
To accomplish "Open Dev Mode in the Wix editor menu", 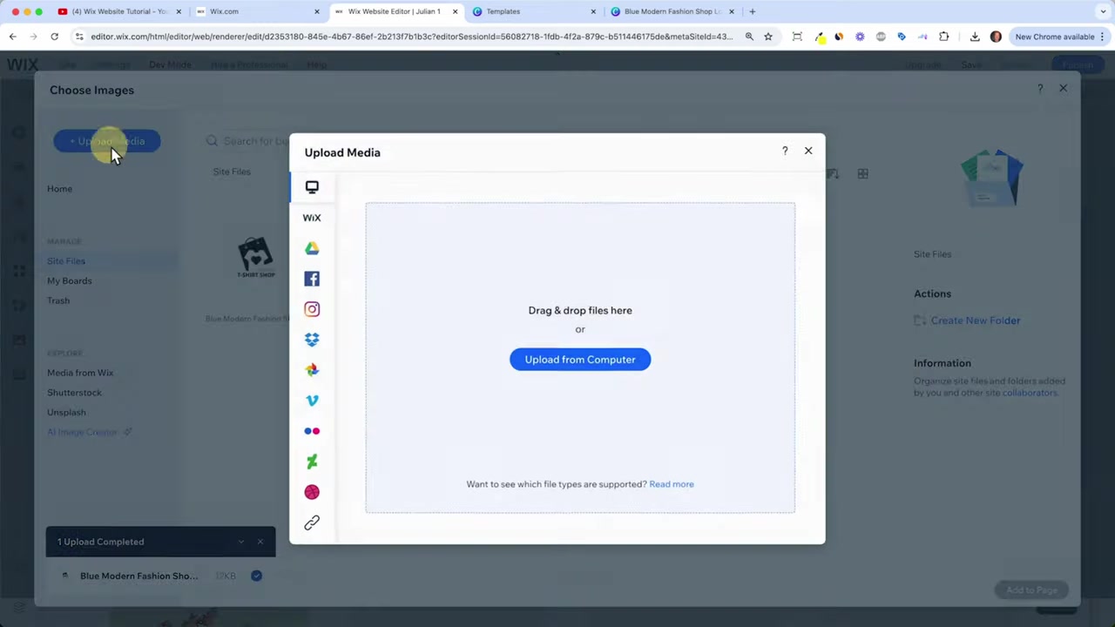I will tap(170, 65).
